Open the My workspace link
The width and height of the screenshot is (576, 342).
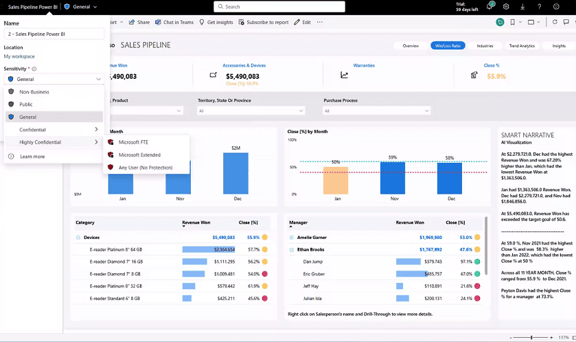tap(19, 56)
